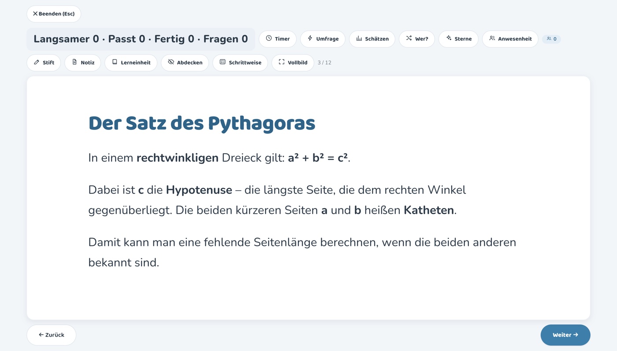Screen dimensions: 617x351
Task: Click the sentence starting 'Damit kann man'
Action: point(302,252)
